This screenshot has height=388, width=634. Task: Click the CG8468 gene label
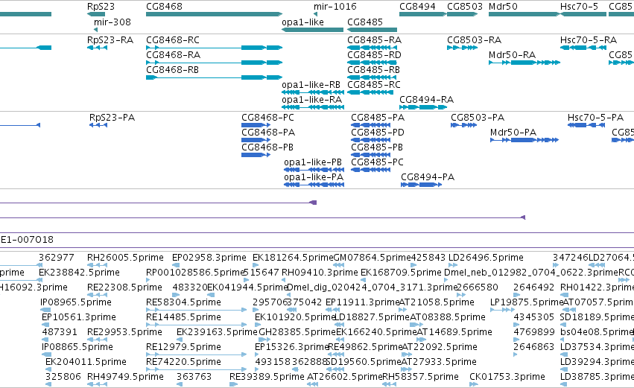click(x=164, y=7)
